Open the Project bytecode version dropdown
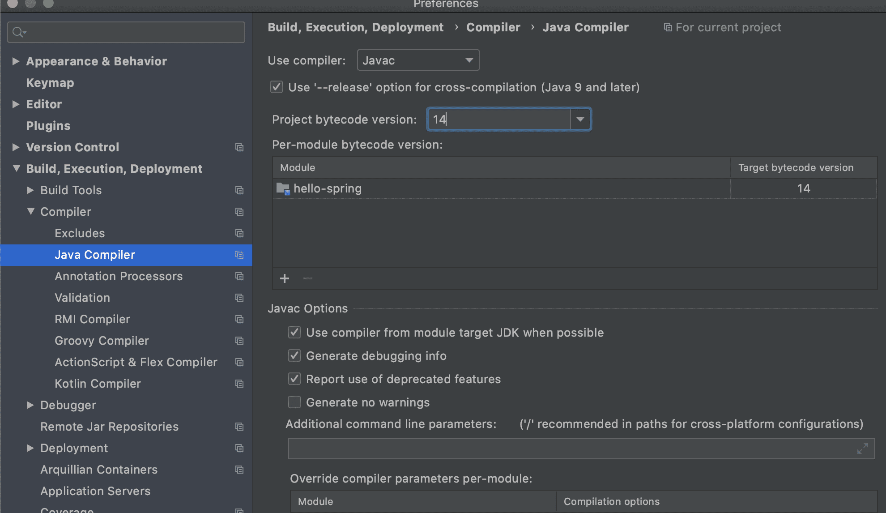 [579, 119]
